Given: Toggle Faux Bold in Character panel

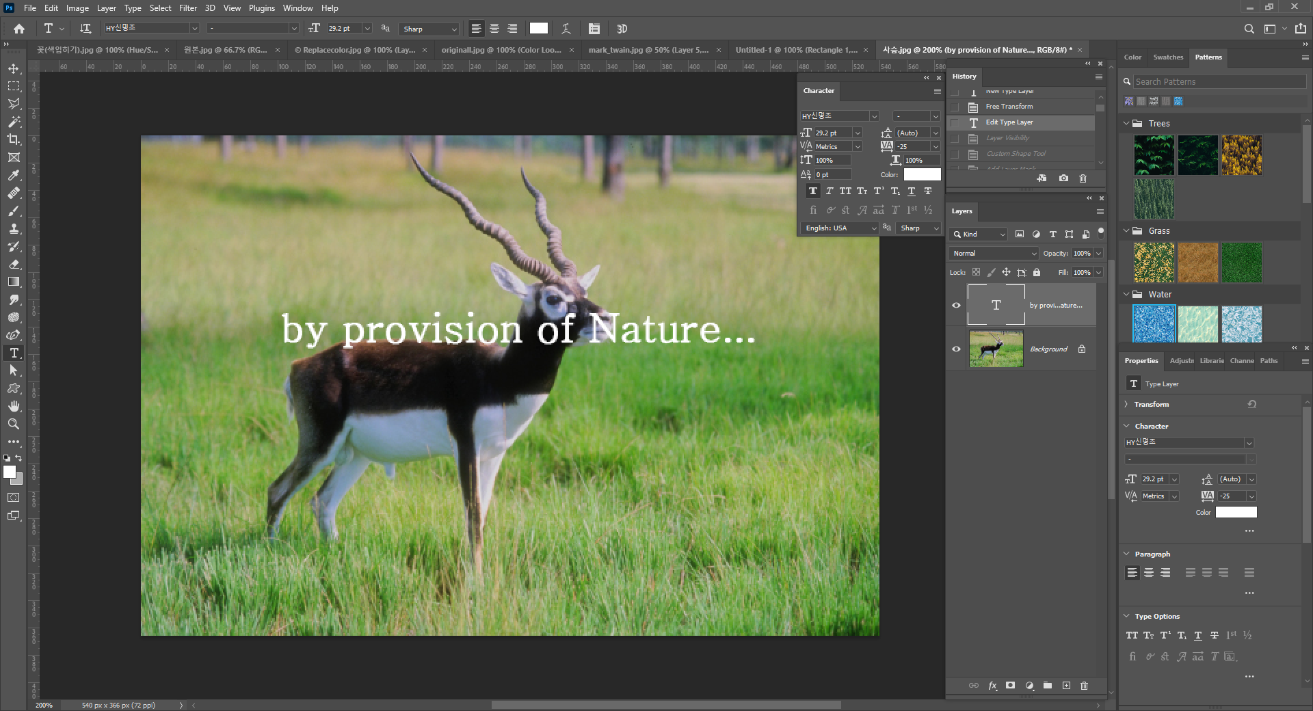Looking at the screenshot, I should coord(812,191).
